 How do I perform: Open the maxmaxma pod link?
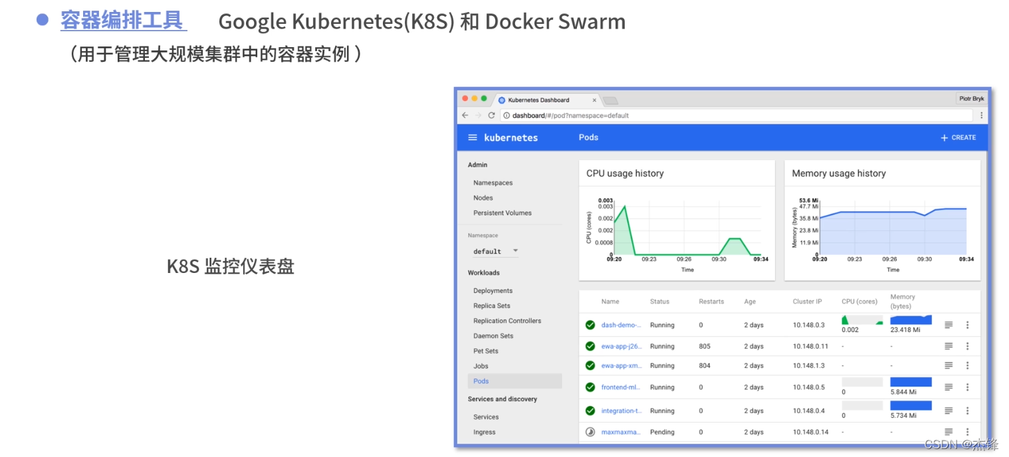click(621, 432)
